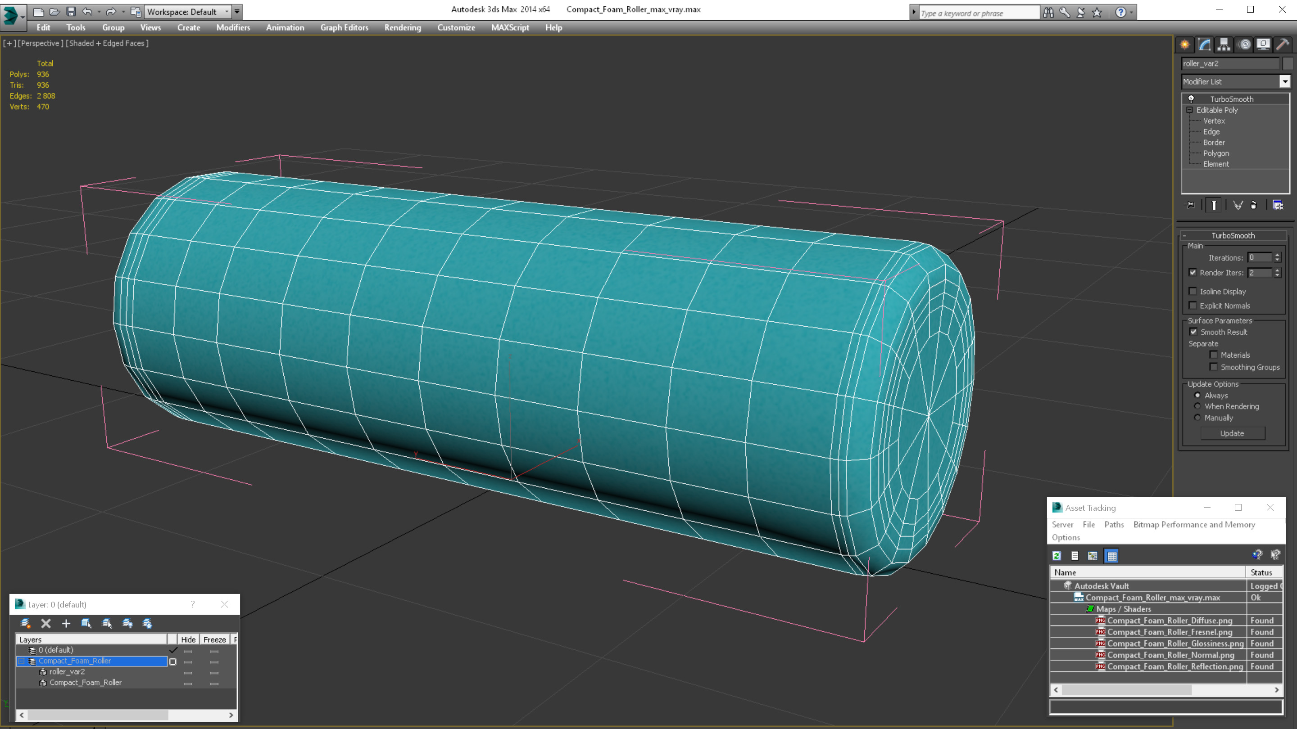This screenshot has width=1297, height=729.
Task: Click Create New Layer icon
Action: coord(25,623)
